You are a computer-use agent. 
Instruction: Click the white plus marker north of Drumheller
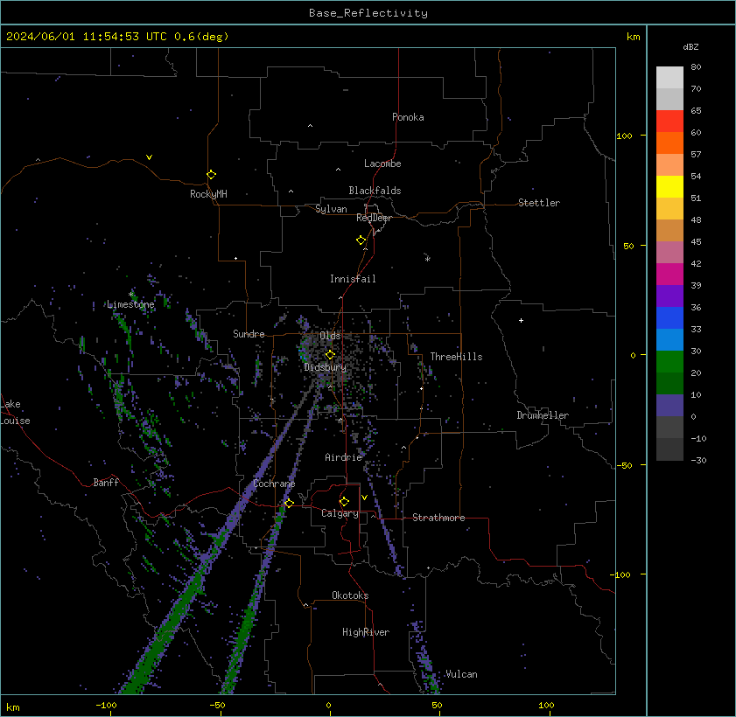pos(521,320)
